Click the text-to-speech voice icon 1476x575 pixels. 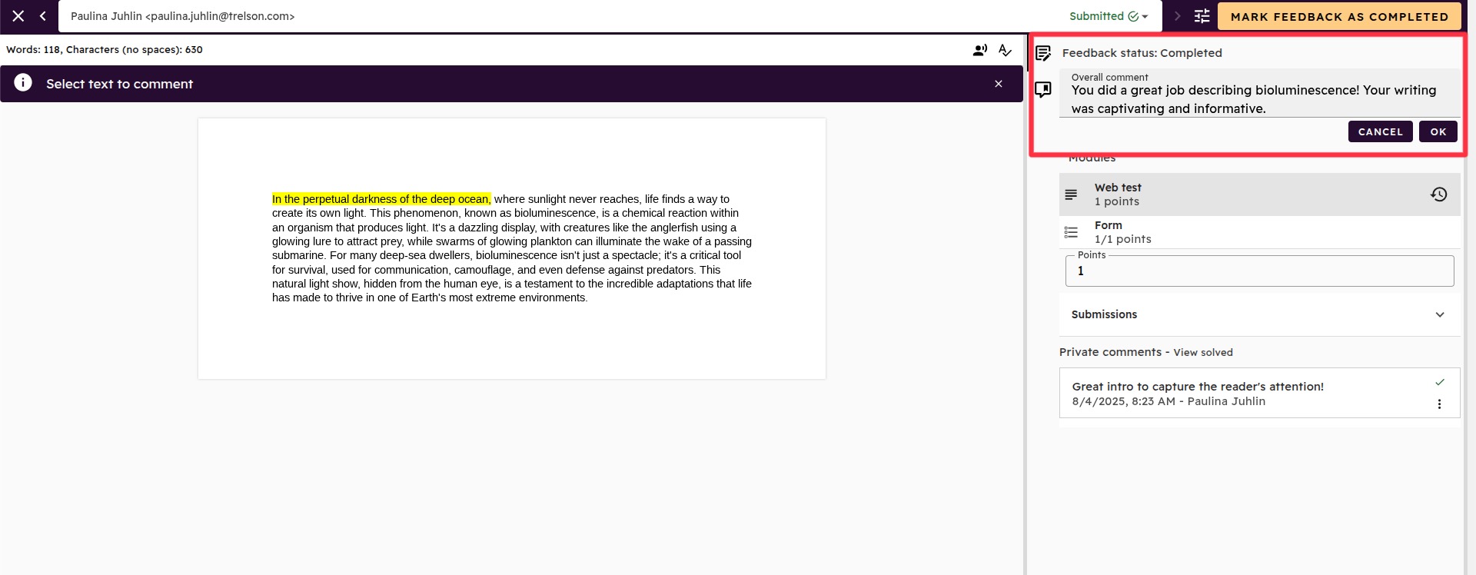[x=980, y=50]
